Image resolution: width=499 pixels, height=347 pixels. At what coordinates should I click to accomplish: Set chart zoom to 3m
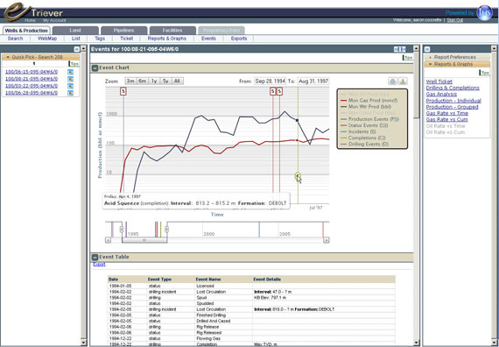[x=130, y=81]
